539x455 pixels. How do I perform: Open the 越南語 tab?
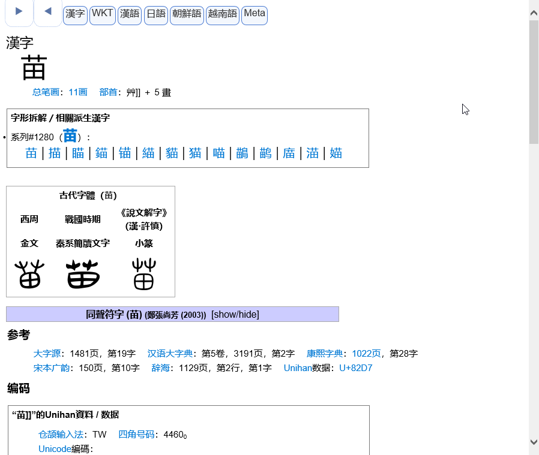223,14
